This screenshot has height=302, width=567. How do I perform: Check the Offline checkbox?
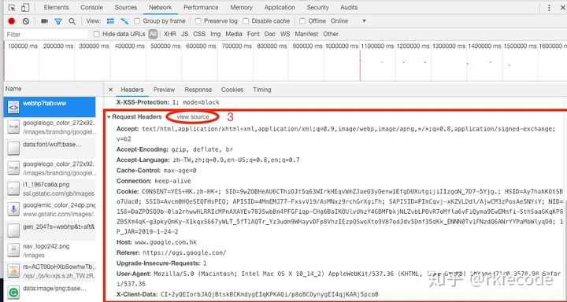[302, 21]
